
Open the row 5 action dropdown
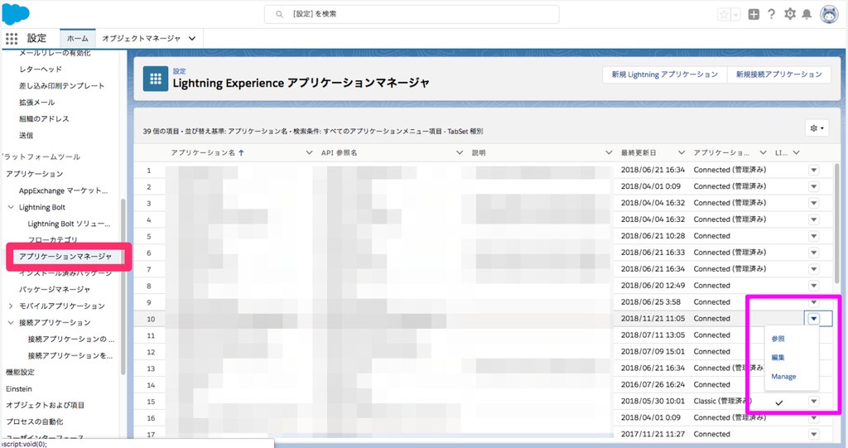tap(813, 236)
